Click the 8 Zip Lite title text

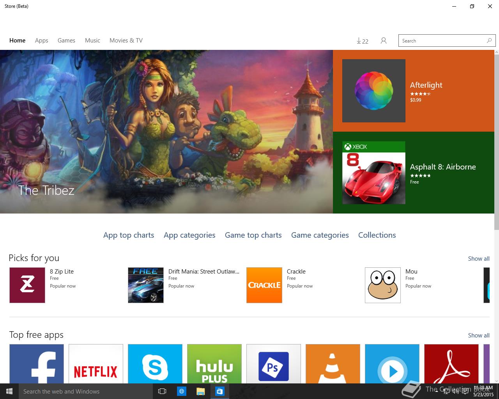[62, 272]
